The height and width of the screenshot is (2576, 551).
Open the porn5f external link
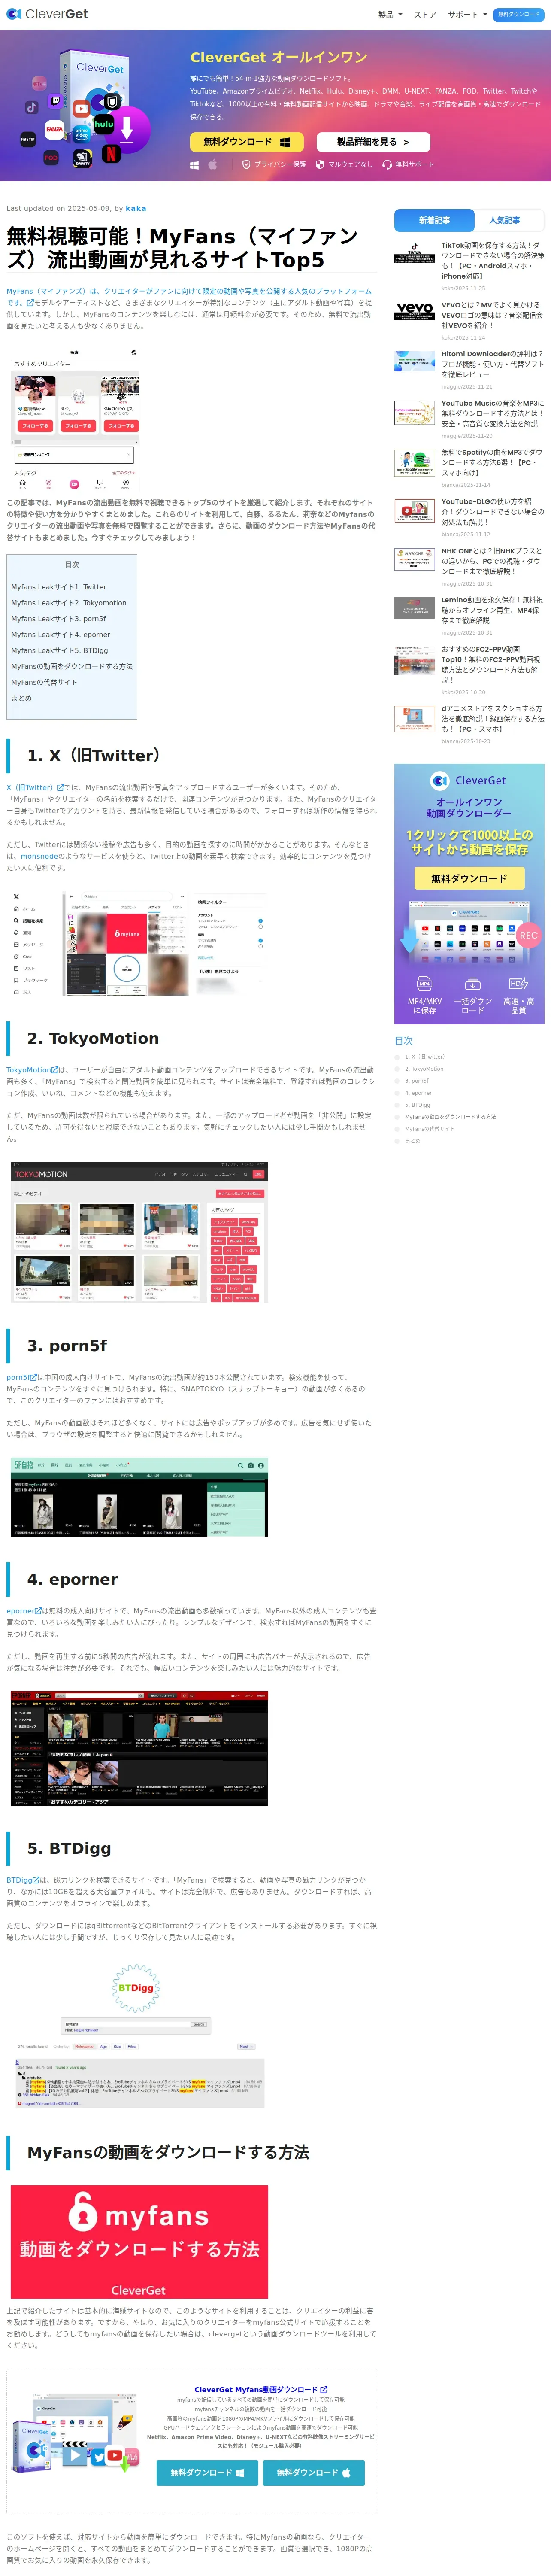pos(21,1378)
